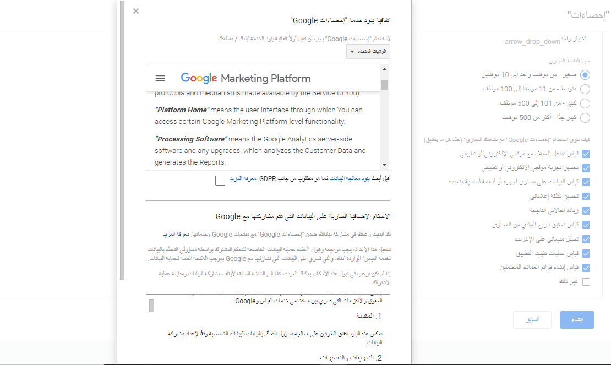Open the اختيار واحد industry dropdown
Screen dimensions: 611x365
(x=545, y=41)
